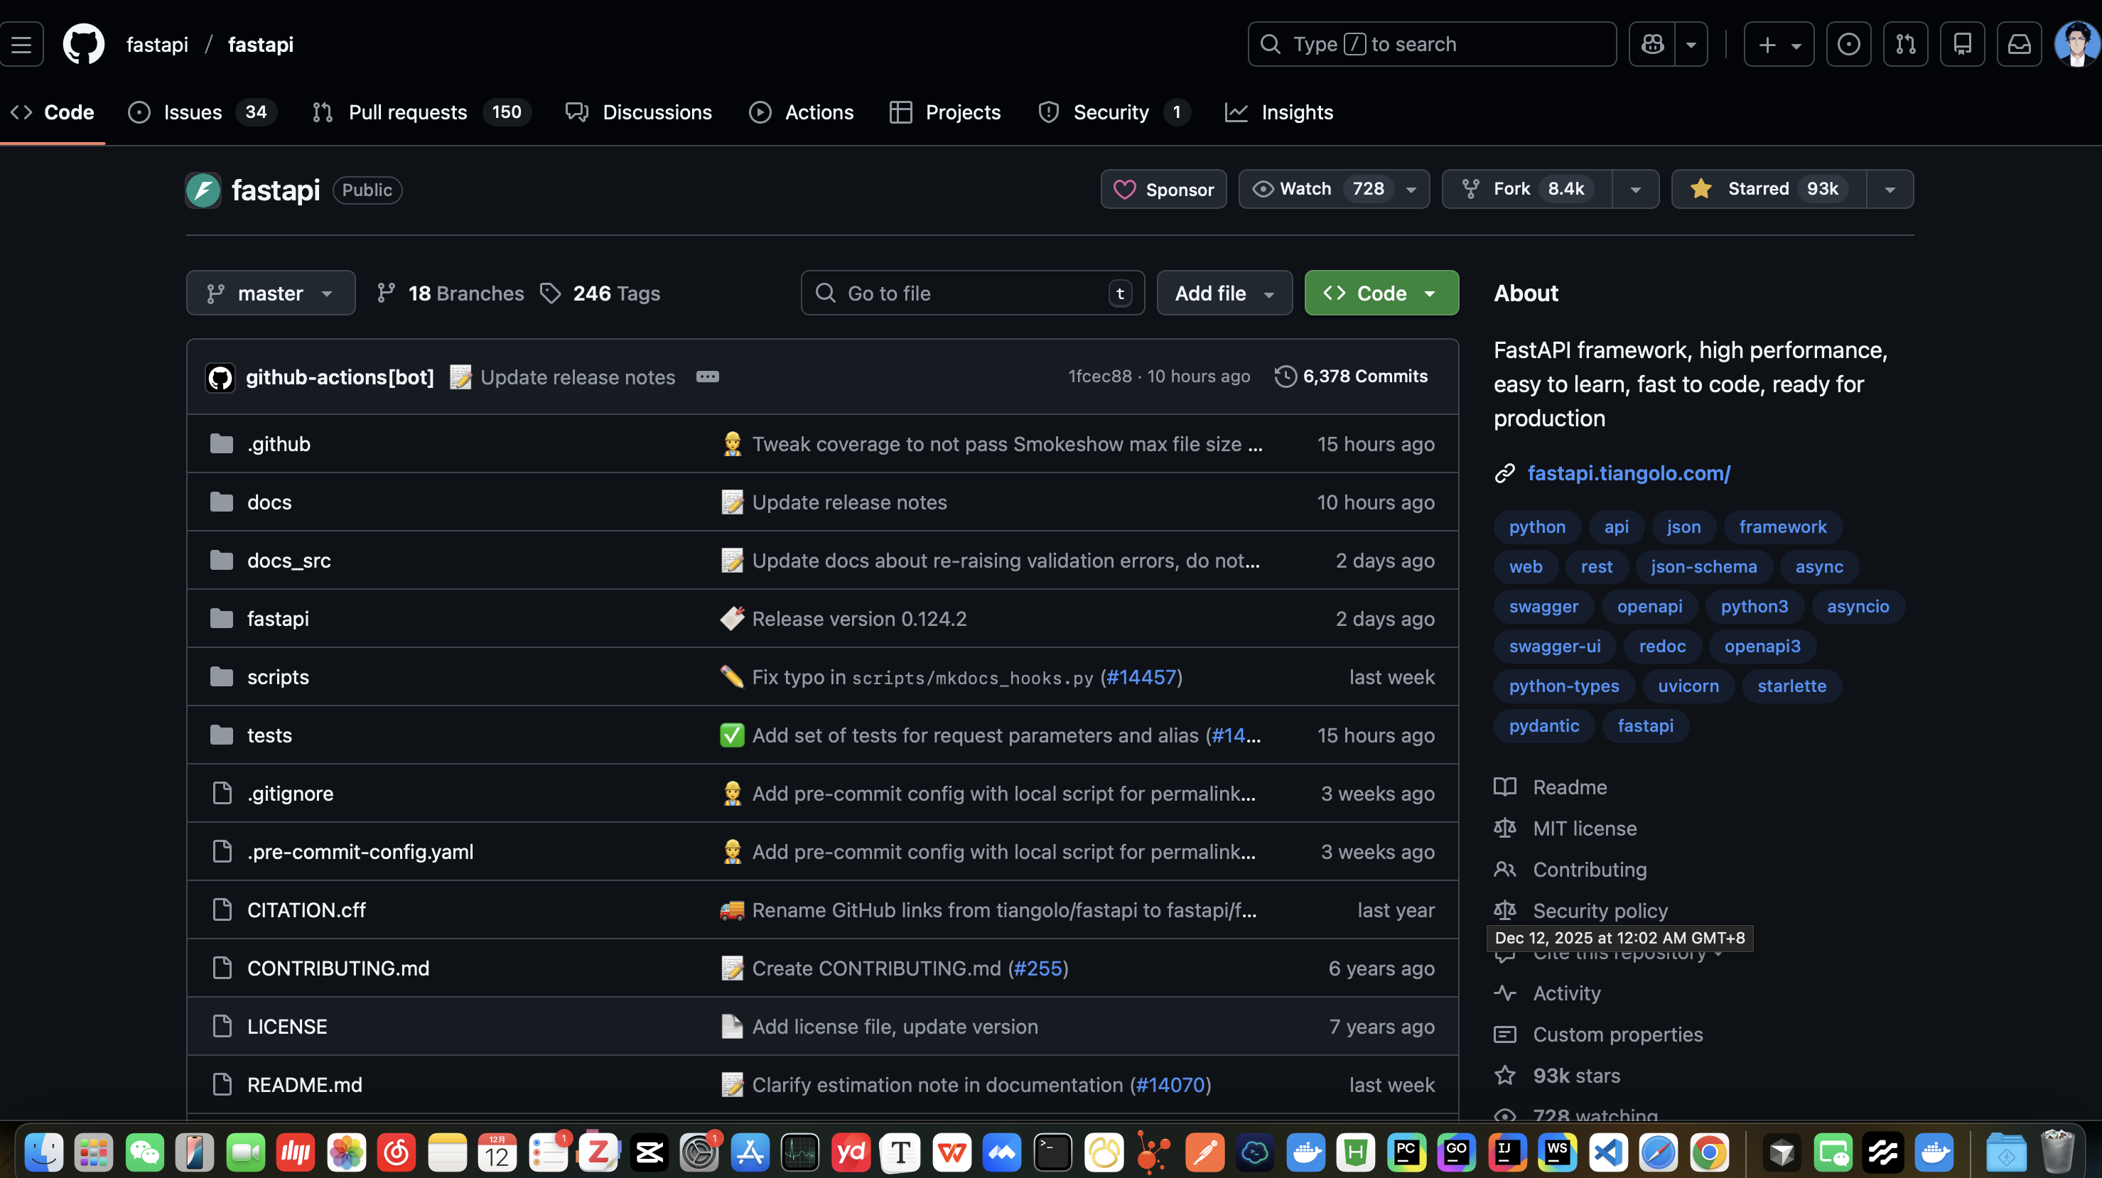Image resolution: width=2102 pixels, height=1178 pixels.
Task: Expand the green Code dropdown
Action: pyautogui.click(x=1381, y=293)
